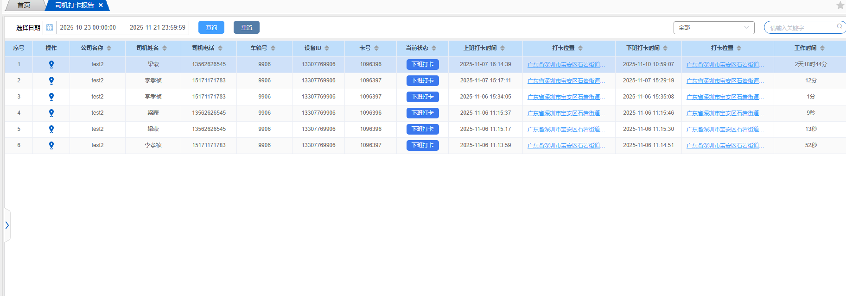Select the 司机打卡报告 tab
This screenshot has height=296, width=846.
[74, 5]
